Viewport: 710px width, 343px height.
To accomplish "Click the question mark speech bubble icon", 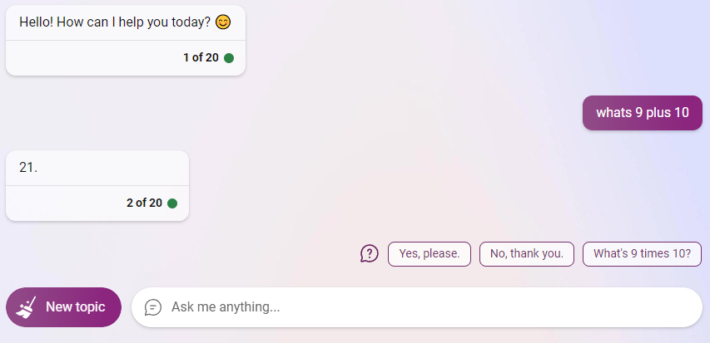I will tap(370, 253).
